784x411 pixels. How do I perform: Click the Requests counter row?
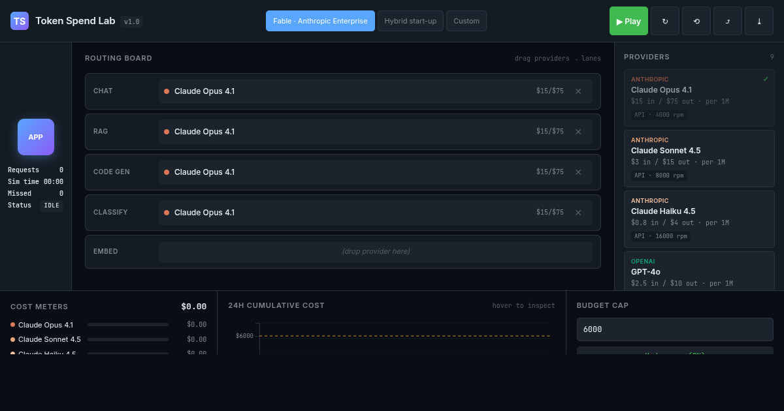pyautogui.click(x=36, y=170)
